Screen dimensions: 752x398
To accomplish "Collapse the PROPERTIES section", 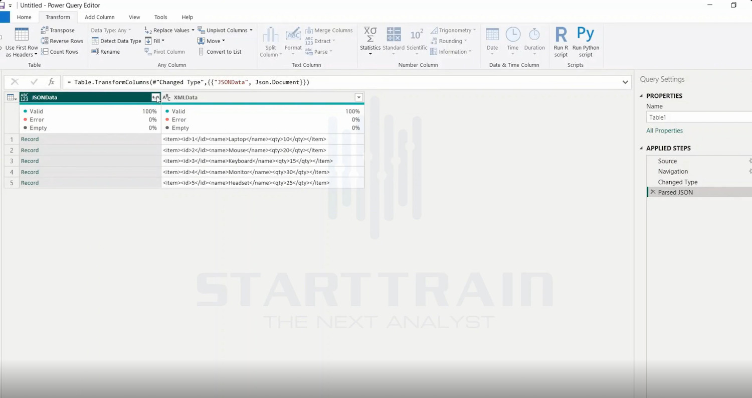I will point(642,96).
